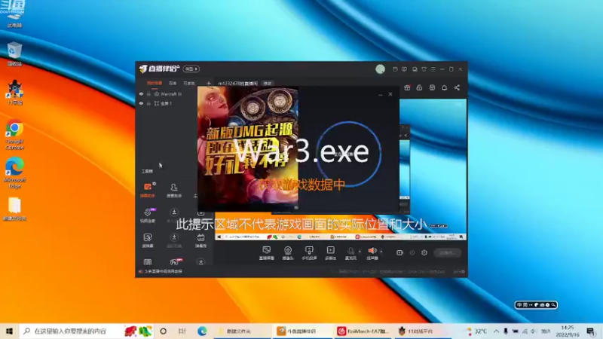Click the bottom-right download icon in the toolbox
The height and width of the screenshot is (339, 603).
point(200,262)
